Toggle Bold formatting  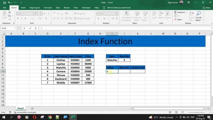coord(18,18)
